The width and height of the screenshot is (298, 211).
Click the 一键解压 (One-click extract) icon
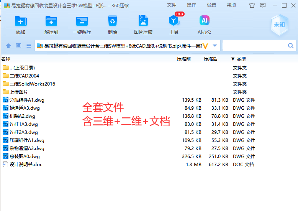[x=82, y=21]
